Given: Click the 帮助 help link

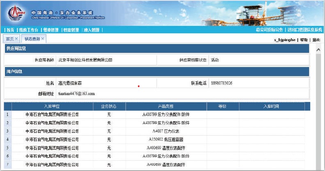Looking at the screenshot, I should click(304, 40).
